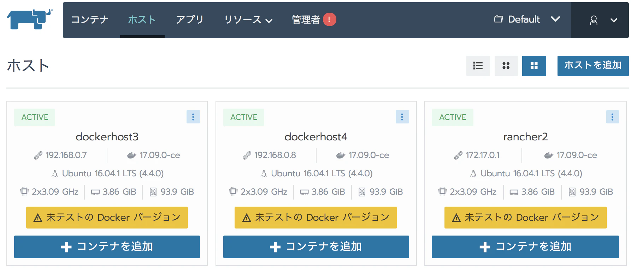Click the Linux penguin icon on dockerhost3

55,173
